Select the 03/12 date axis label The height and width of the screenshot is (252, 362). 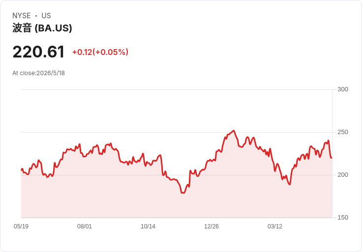click(275, 226)
